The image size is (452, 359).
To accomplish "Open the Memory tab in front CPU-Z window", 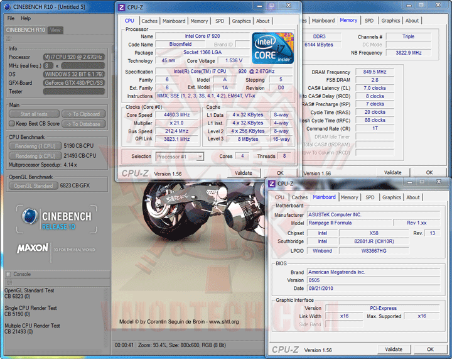I will pos(199,21).
